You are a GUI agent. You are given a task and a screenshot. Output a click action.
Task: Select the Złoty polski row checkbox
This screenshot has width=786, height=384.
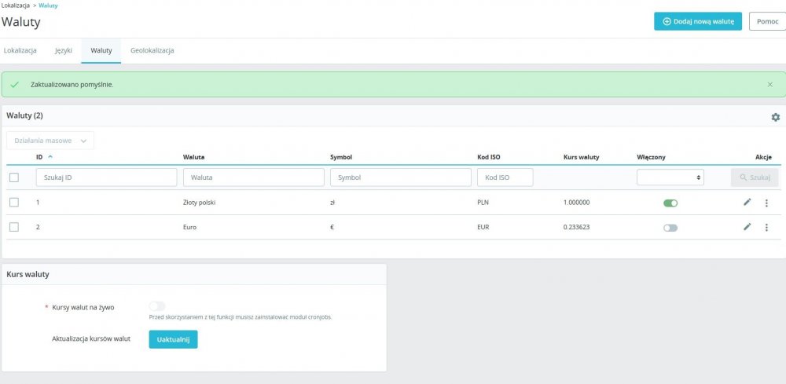point(14,203)
